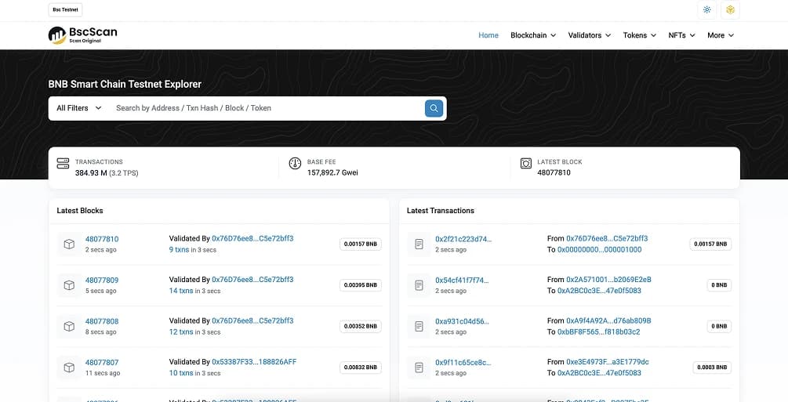Click the Base Fee gauge icon
The width and height of the screenshot is (788, 402).
[295, 163]
